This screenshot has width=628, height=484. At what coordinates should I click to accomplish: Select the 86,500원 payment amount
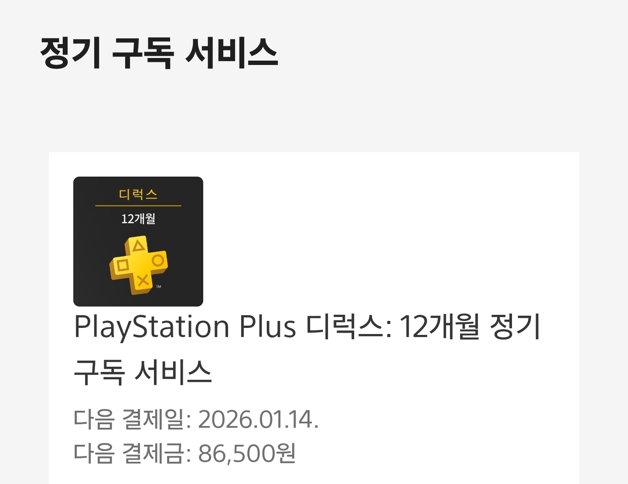coord(247,453)
